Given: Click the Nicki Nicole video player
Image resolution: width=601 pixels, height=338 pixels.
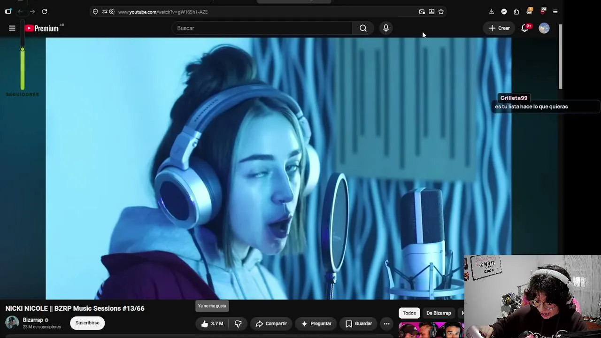Looking at the screenshot, I should pos(278,169).
